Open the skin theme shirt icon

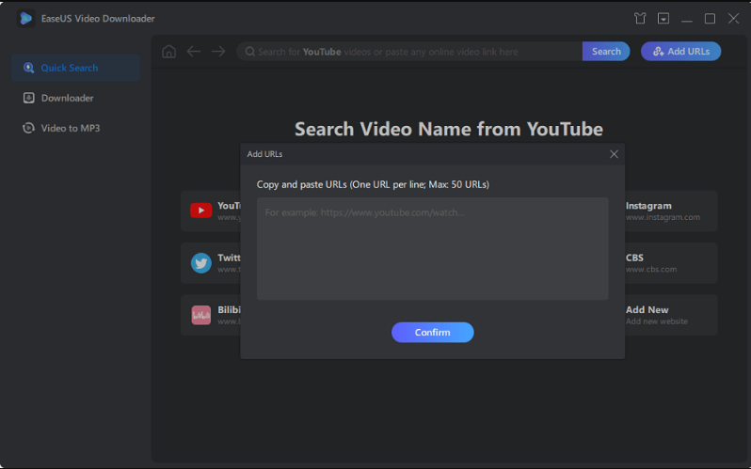pyautogui.click(x=640, y=19)
